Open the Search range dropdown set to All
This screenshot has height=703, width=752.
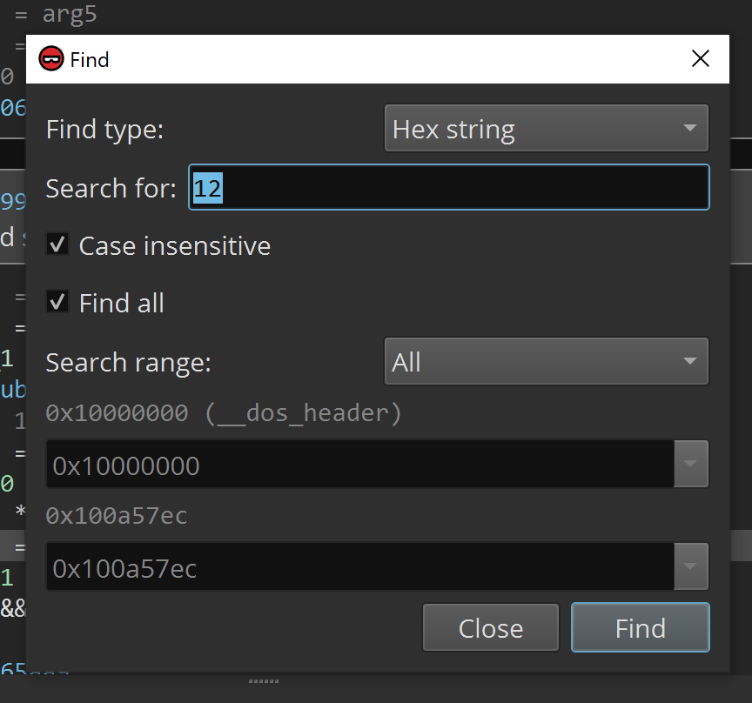(x=547, y=361)
